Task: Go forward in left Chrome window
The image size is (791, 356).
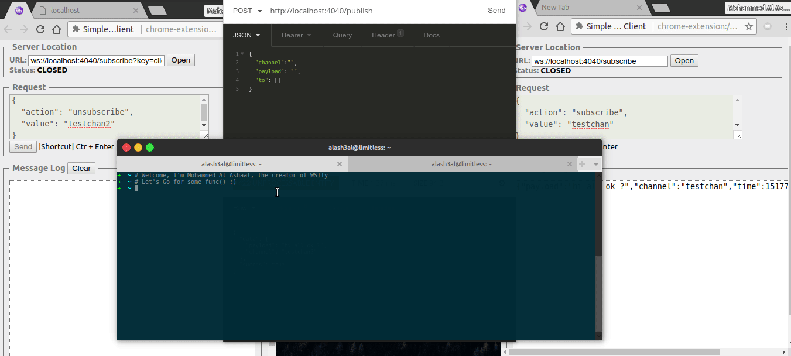Action: point(24,29)
